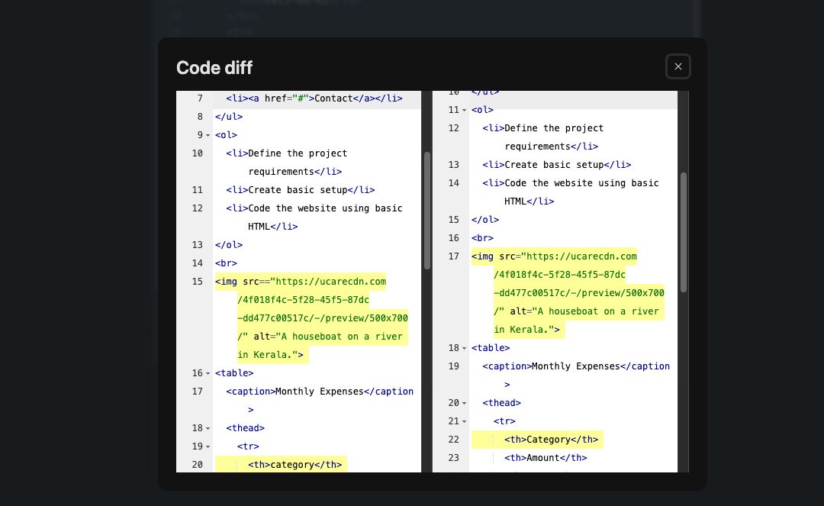This screenshot has height=506, width=824.
Task: Click closing ul tag on left line 8
Action: [x=229, y=117]
